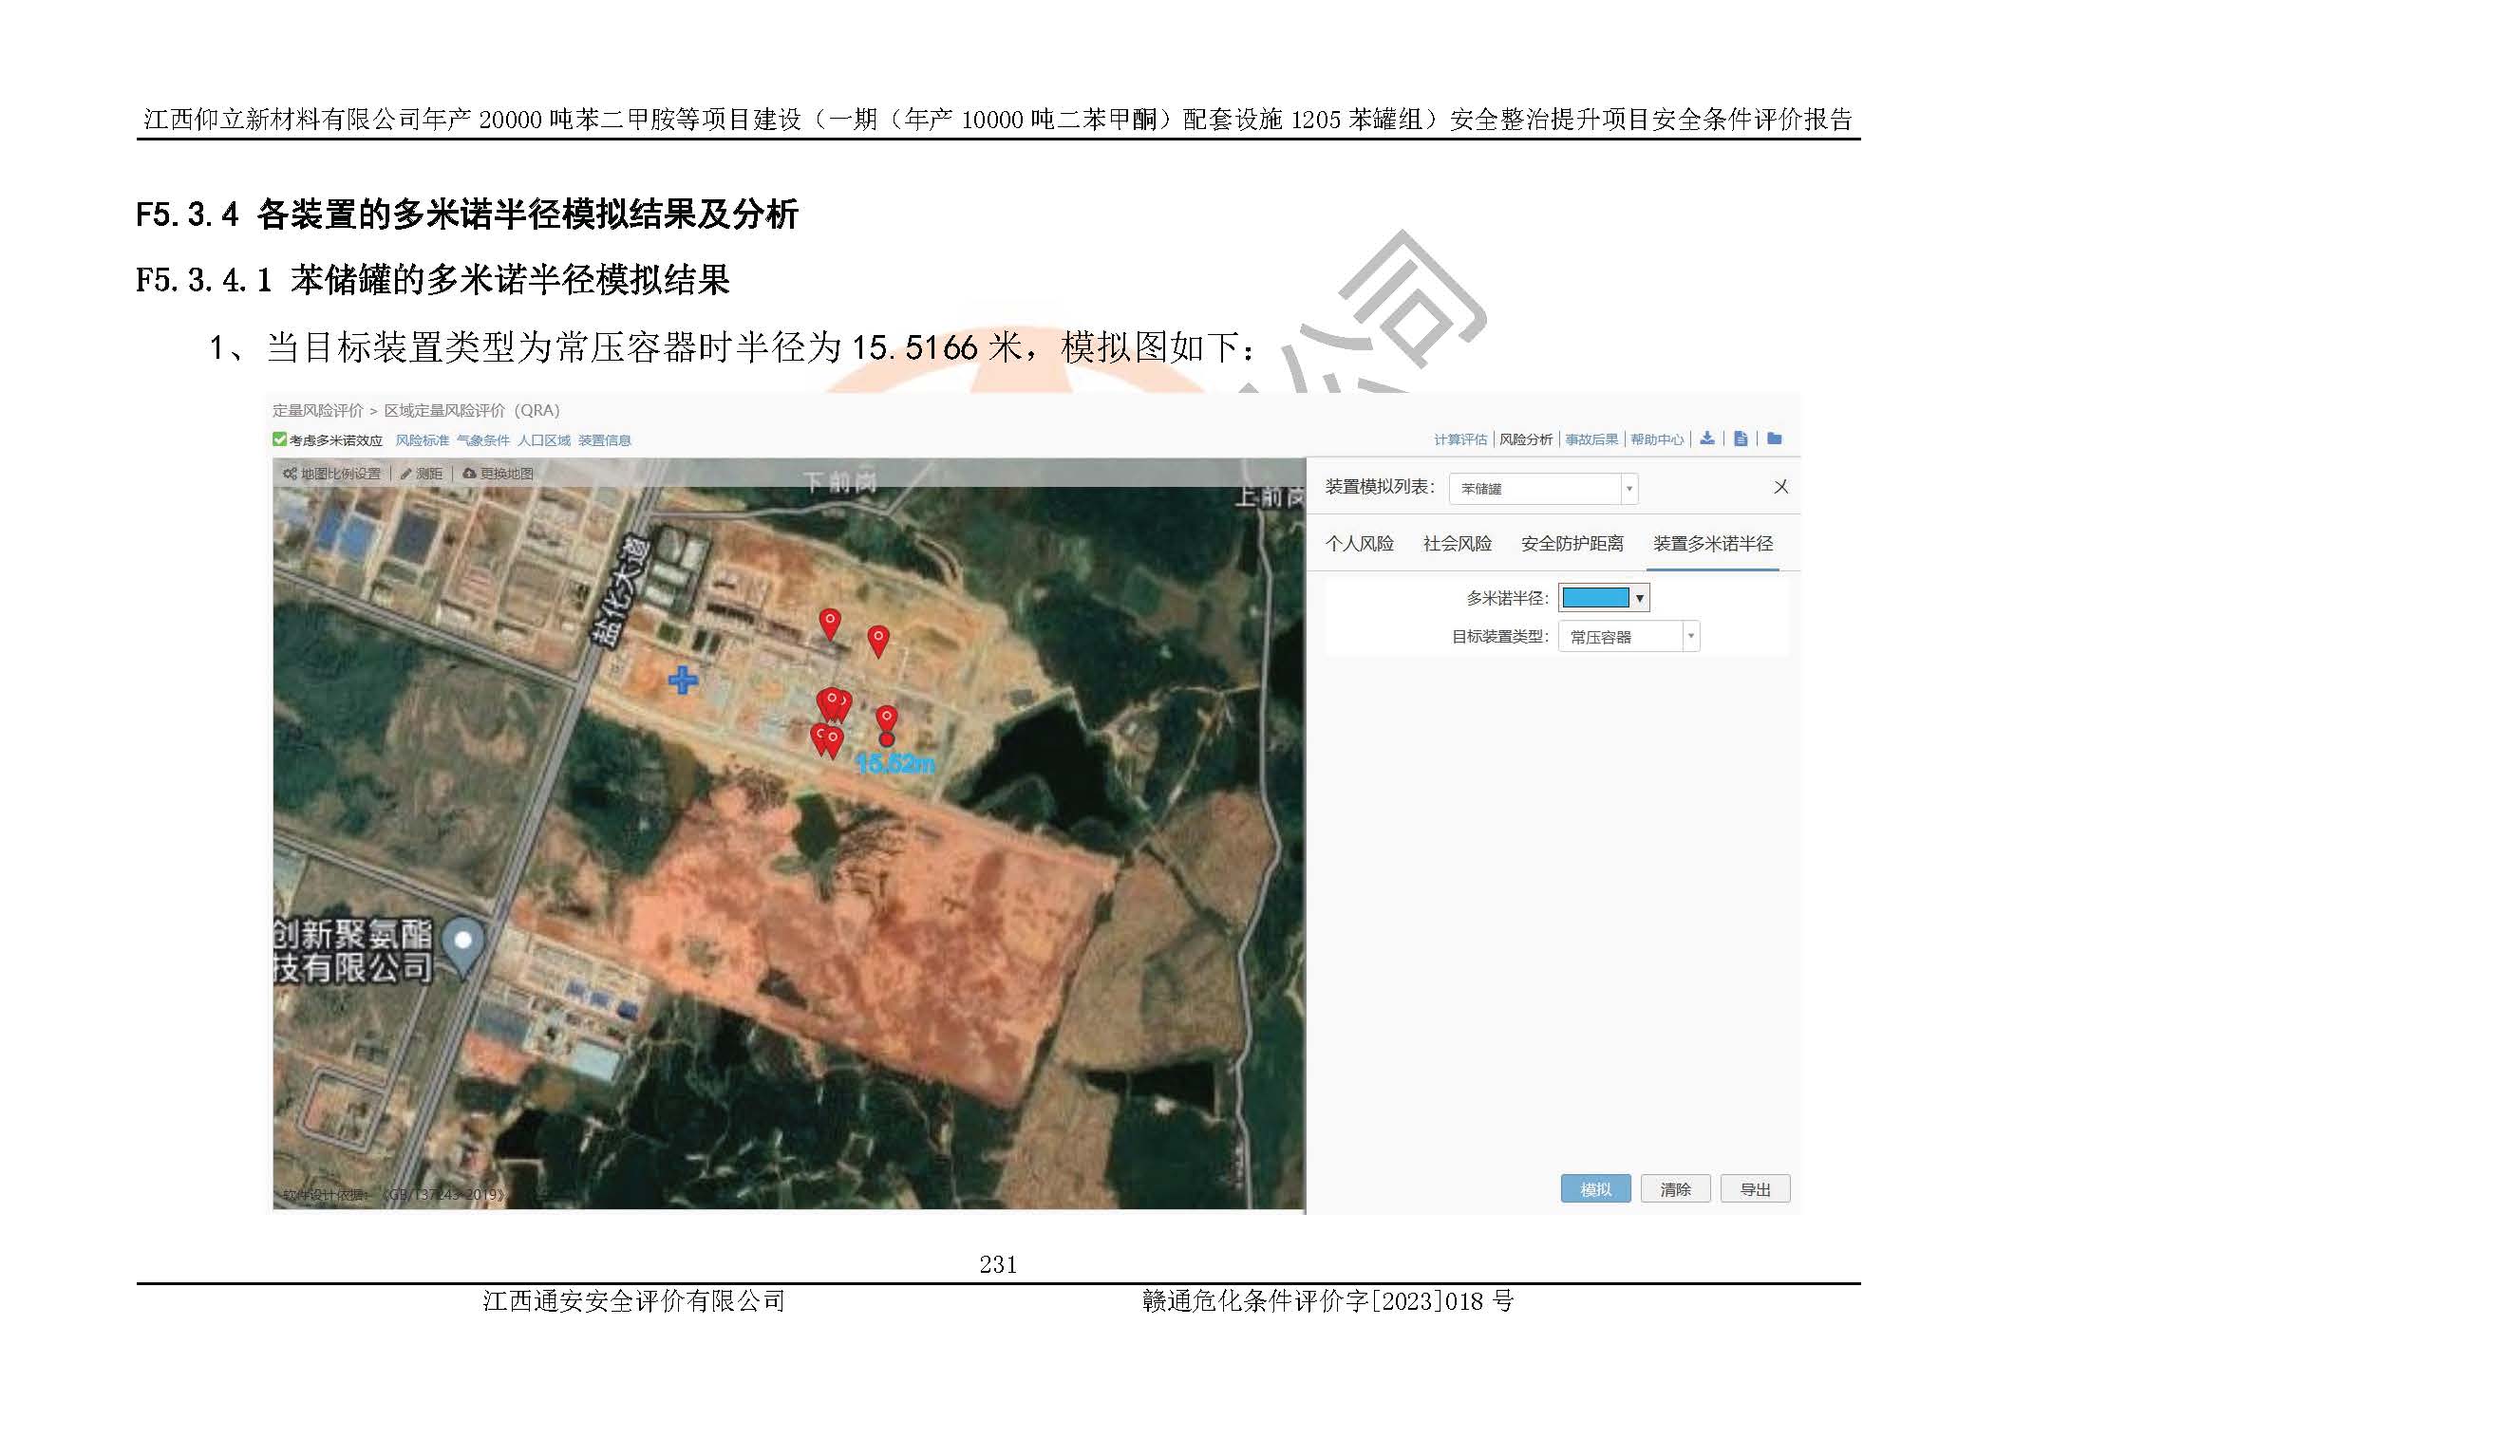The height and width of the screenshot is (1437, 2504).
Task: Click the blue 多米诺半径 color swatch
Action: point(1594,598)
